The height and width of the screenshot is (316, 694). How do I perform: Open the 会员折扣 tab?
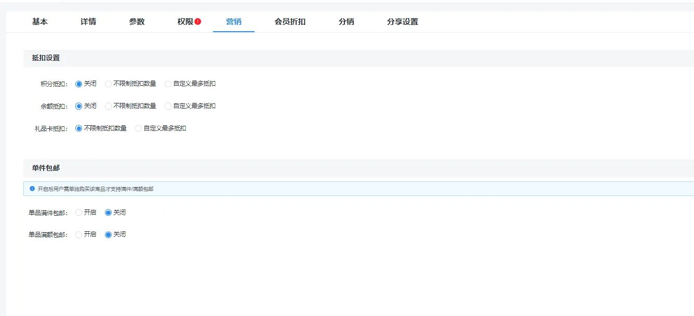coord(290,22)
